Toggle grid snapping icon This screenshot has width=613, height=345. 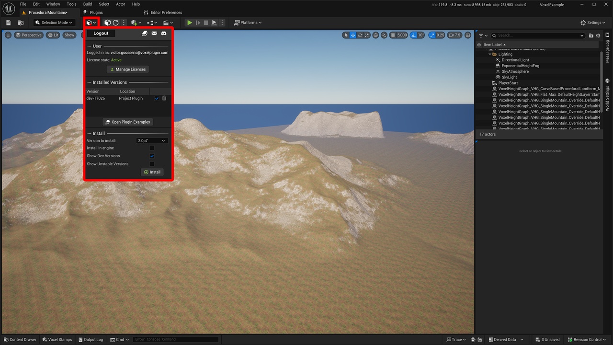tap(393, 35)
